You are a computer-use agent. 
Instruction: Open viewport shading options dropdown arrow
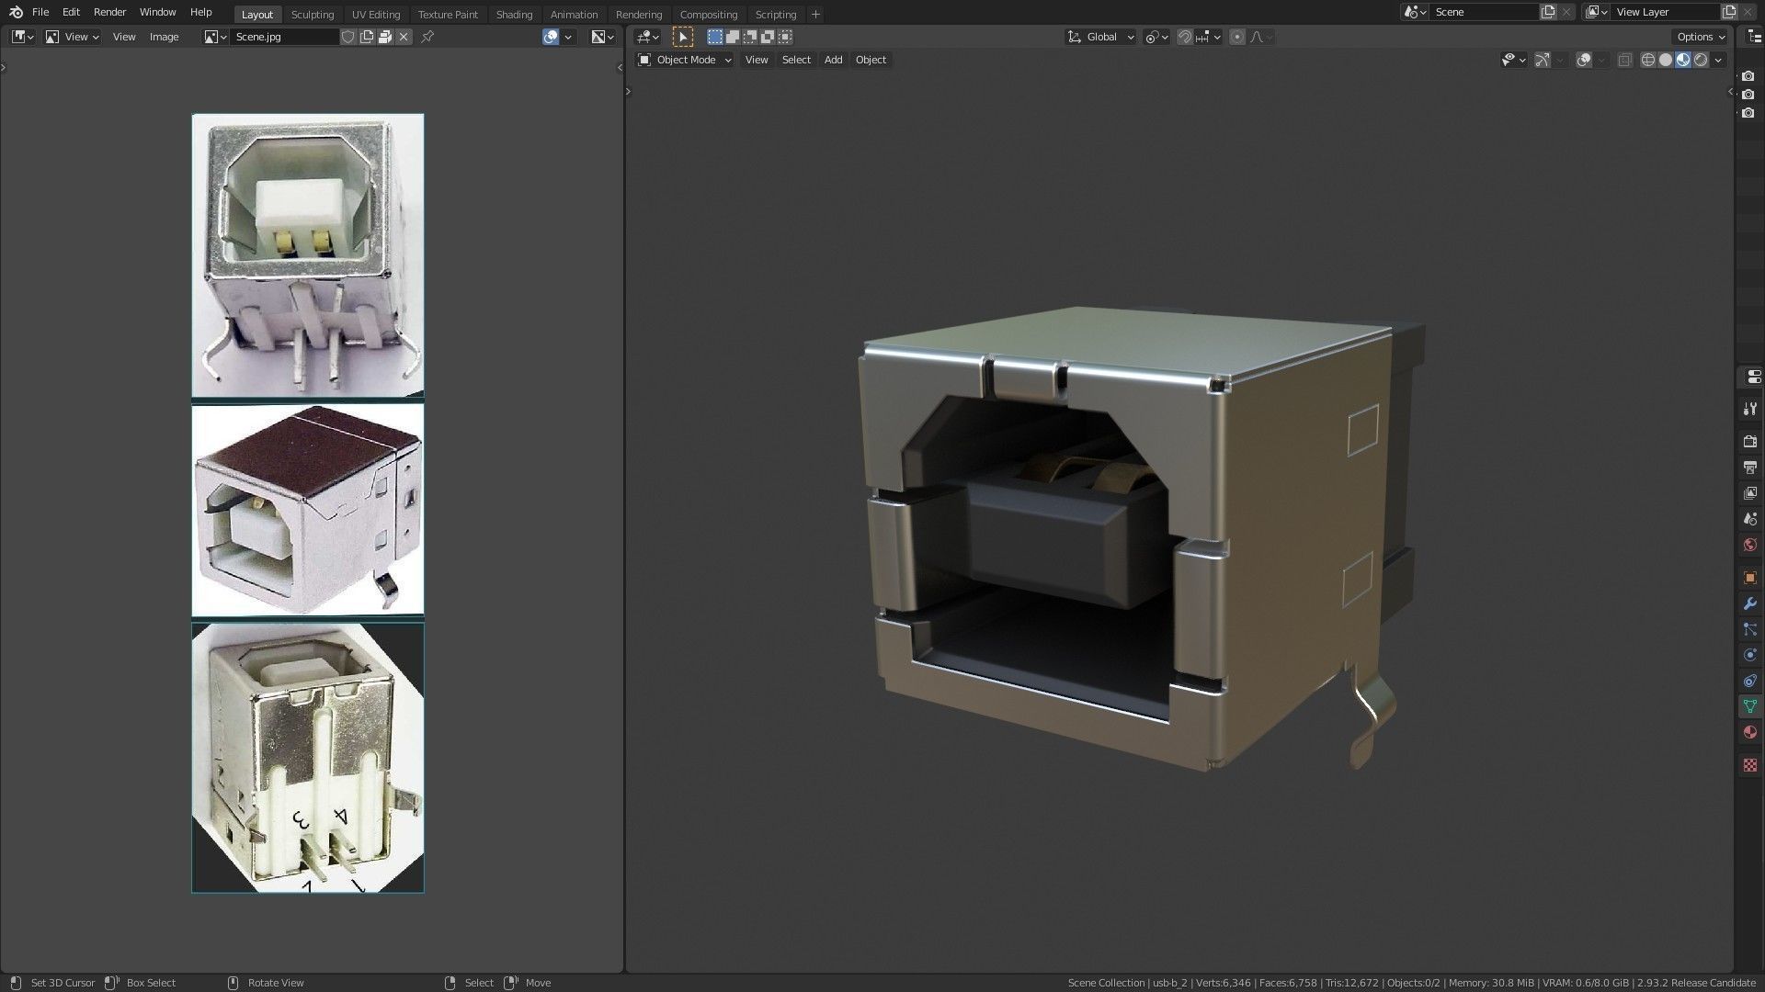[x=1718, y=60]
